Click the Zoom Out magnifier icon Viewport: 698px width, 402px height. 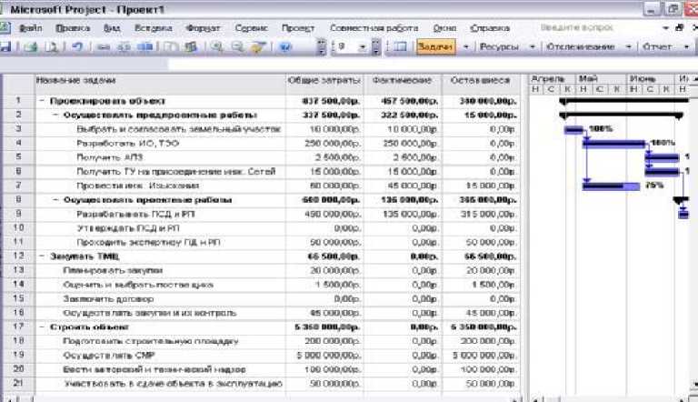[237, 46]
